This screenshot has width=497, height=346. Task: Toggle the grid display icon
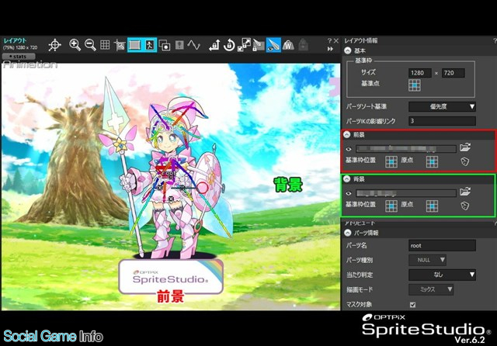coord(105,45)
